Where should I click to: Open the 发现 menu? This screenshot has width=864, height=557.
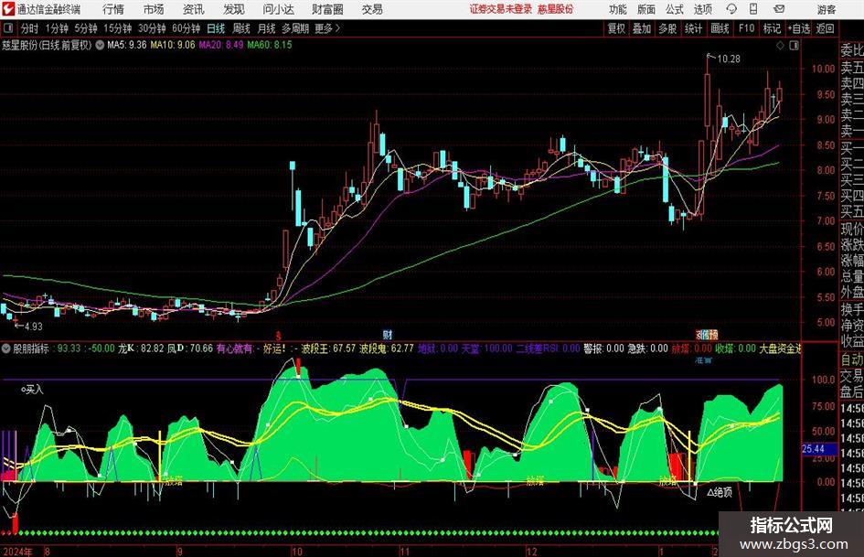pos(234,9)
